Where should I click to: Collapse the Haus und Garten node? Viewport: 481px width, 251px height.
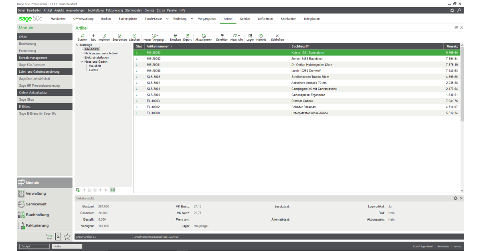click(82, 62)
